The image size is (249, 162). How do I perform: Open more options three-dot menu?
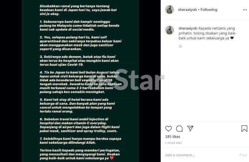click(245, 10)
